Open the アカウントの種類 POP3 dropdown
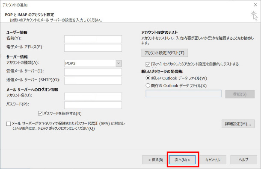This screenshot has height=169, width=261. [x=93, y=64]
